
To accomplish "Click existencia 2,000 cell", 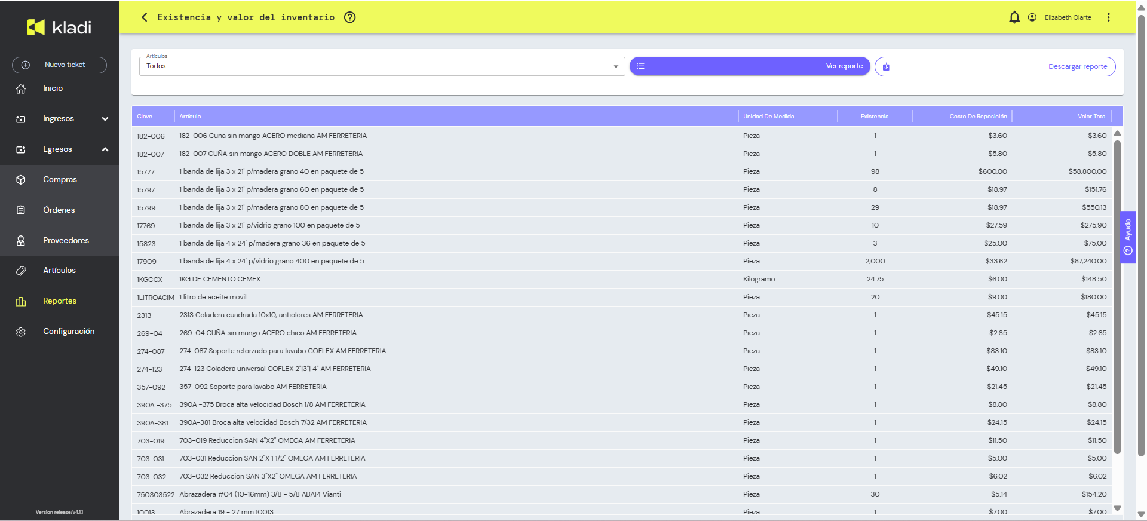I will (875, 262).
